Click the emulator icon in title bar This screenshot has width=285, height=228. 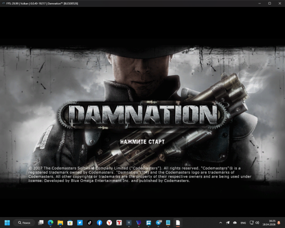point(3,3)
